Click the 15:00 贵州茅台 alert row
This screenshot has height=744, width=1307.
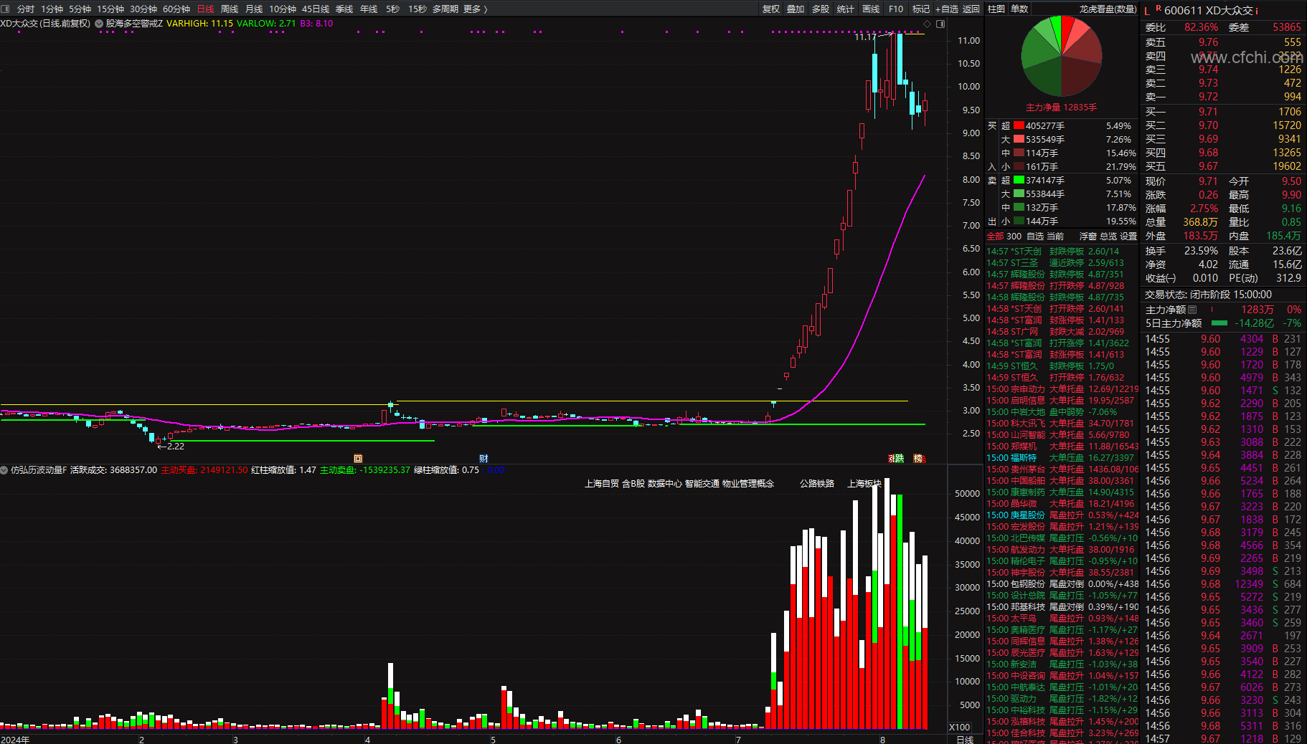pos(1062,469)
